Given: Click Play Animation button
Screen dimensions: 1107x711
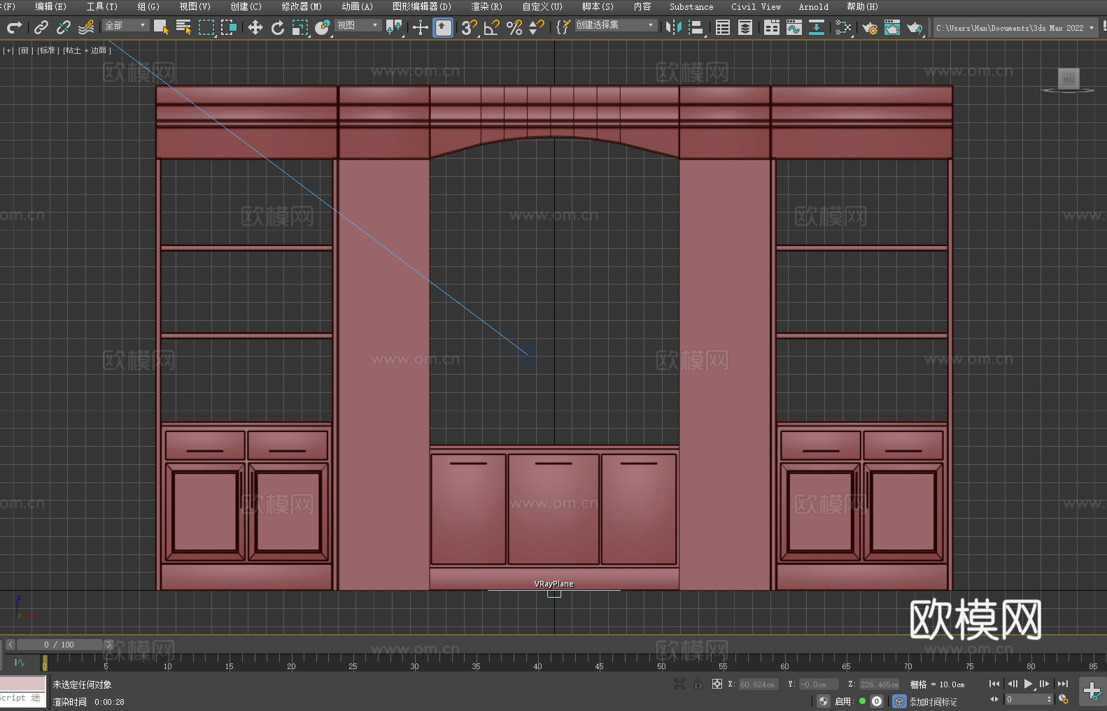Looking at the screenshot, I should pos(1028,684).
